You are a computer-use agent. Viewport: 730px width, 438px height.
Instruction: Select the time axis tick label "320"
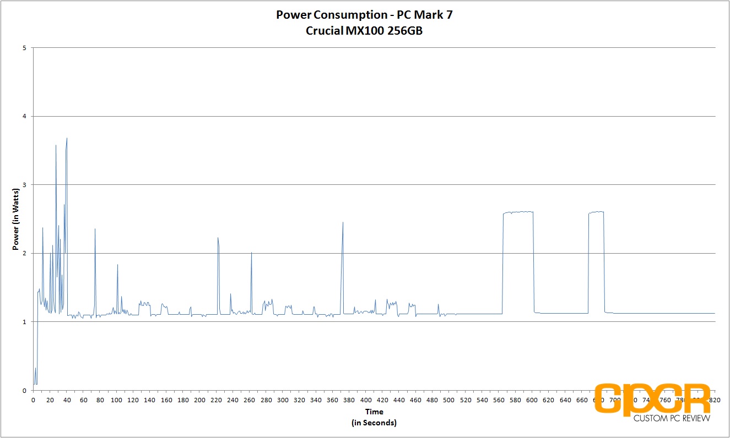pyautogui.click(x=299, y=400)
